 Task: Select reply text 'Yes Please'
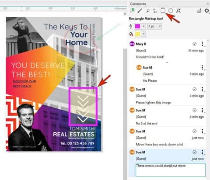click(150, 80)
